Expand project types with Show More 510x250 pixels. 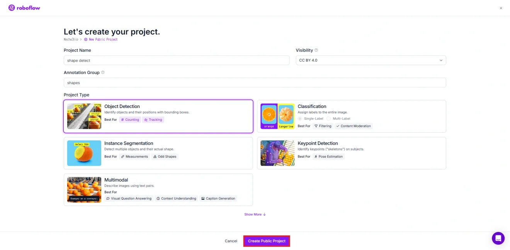click(255, 215)
